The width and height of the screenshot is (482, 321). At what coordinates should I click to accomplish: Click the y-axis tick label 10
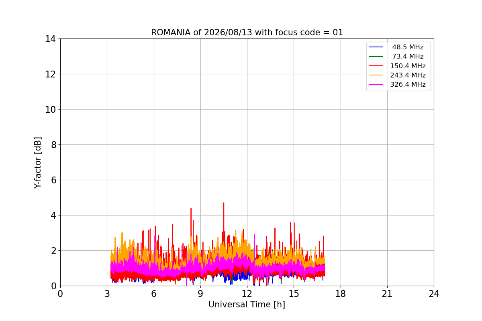pyautogui.click(x=51, y=110)
